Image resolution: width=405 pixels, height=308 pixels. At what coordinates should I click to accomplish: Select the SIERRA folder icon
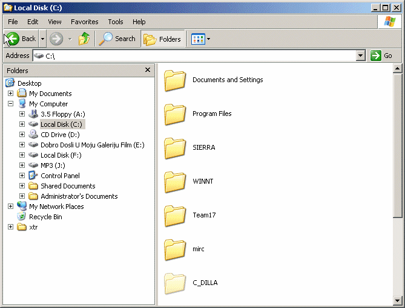point(175,148)
